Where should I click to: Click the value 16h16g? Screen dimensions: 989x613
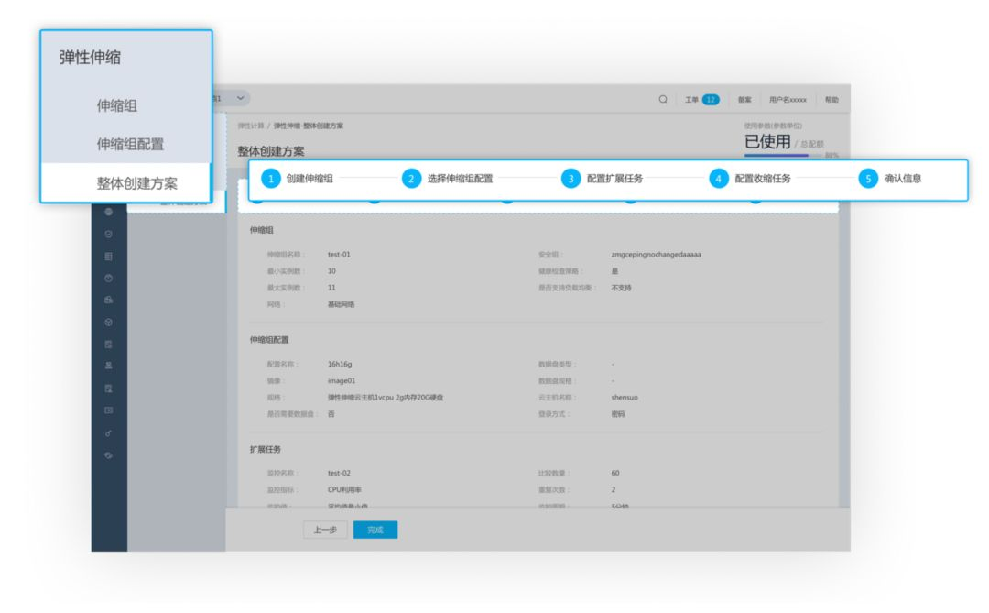(x=340, y=365)
